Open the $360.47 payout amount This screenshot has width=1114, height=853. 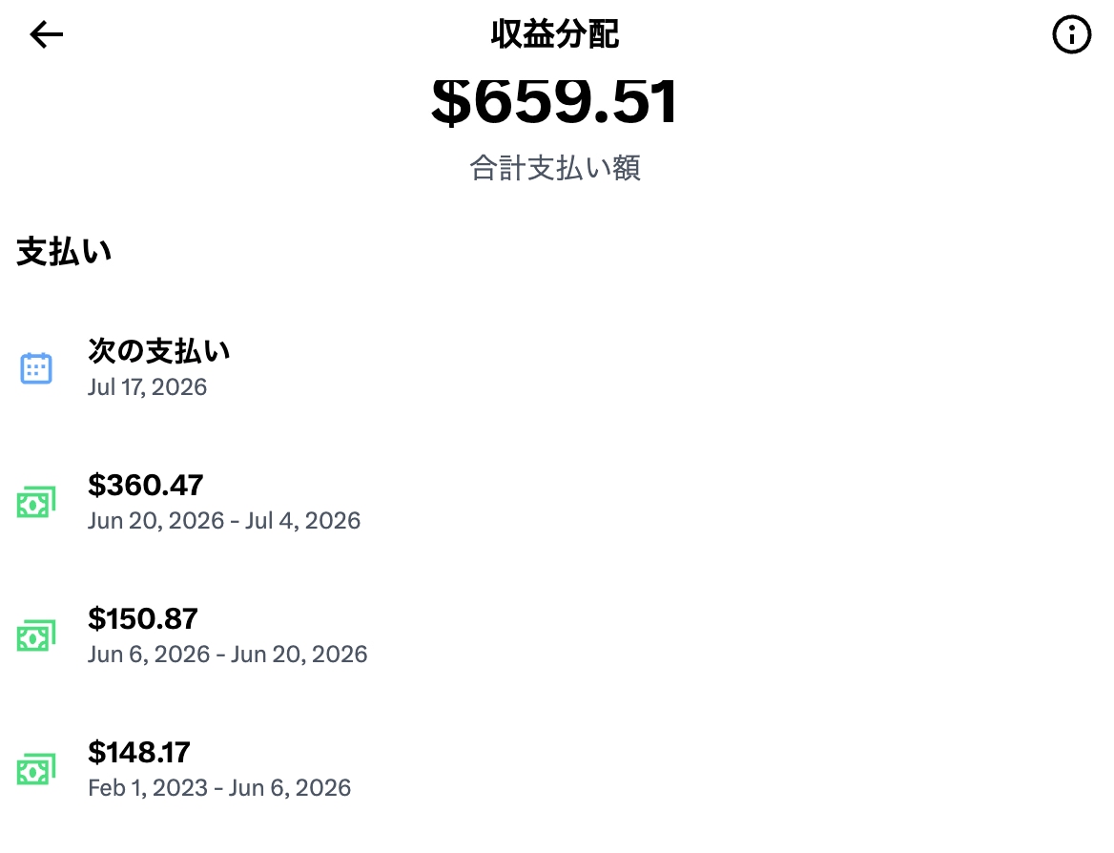click(146, 485)
